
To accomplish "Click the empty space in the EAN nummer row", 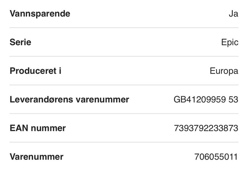I will pos(120,128).
